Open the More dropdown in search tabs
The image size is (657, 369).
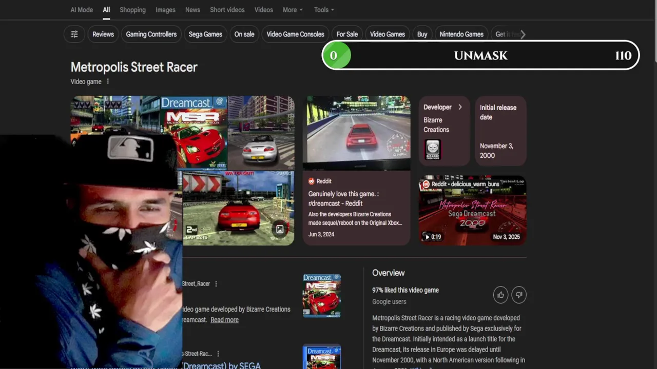293,10
